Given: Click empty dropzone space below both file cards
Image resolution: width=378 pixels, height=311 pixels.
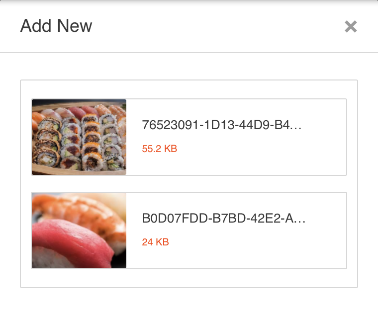Looking at the screenshot, I should [189, 278].
